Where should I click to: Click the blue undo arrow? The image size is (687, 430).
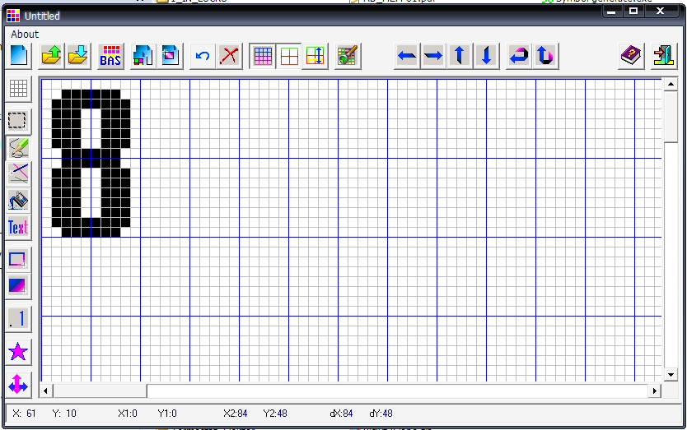tap(203, 56)
